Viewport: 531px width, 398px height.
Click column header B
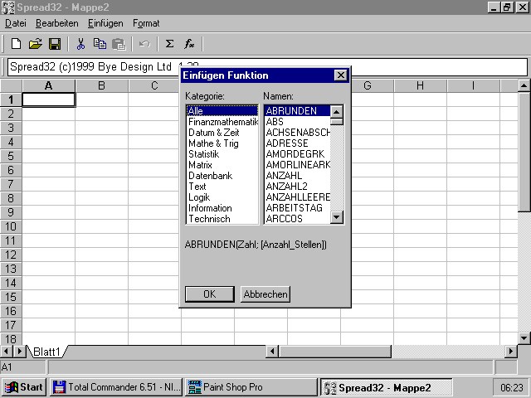101,85
